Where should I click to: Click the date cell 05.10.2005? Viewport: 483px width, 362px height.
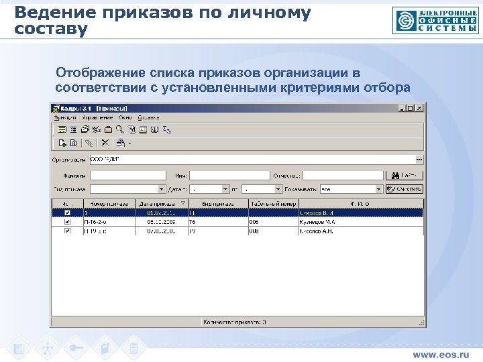coord(162,222)
